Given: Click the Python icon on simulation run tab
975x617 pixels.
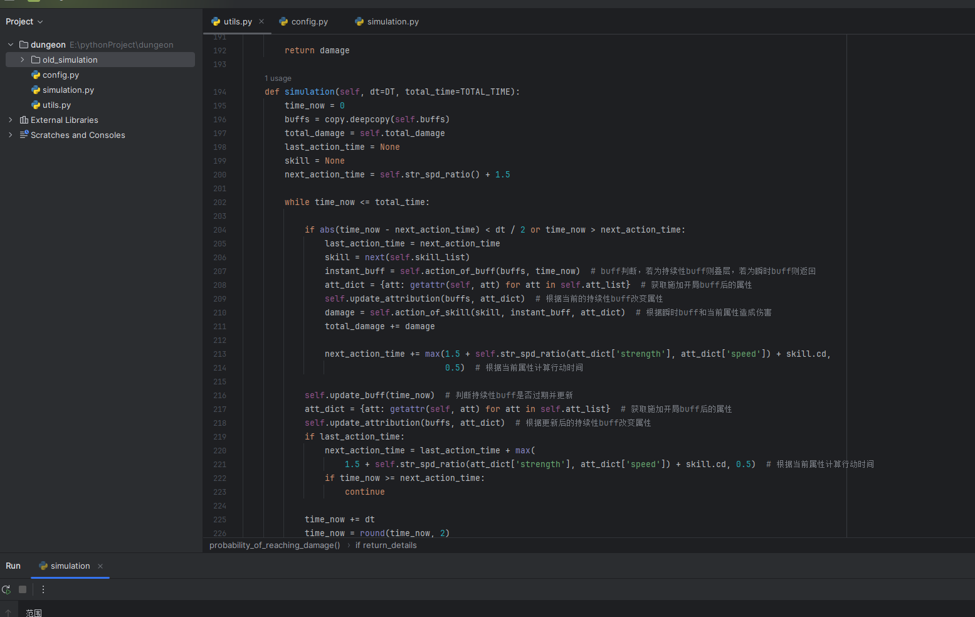Looking at the screenshot, I should [43, 566].
